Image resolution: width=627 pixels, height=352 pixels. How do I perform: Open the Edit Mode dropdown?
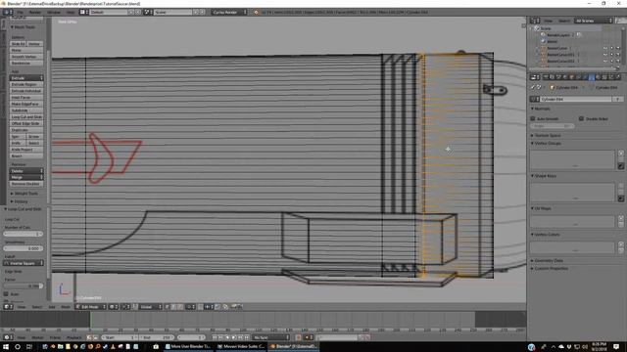[x=91, y=306]
